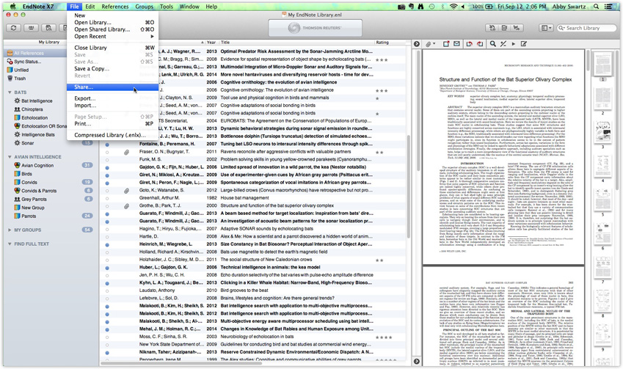Sort references by the Year column header
The image size is (623, 369).
[x=211, y=43]
